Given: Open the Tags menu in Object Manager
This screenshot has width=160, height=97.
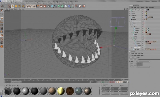Looking at the screenshot, I should 146,7.
